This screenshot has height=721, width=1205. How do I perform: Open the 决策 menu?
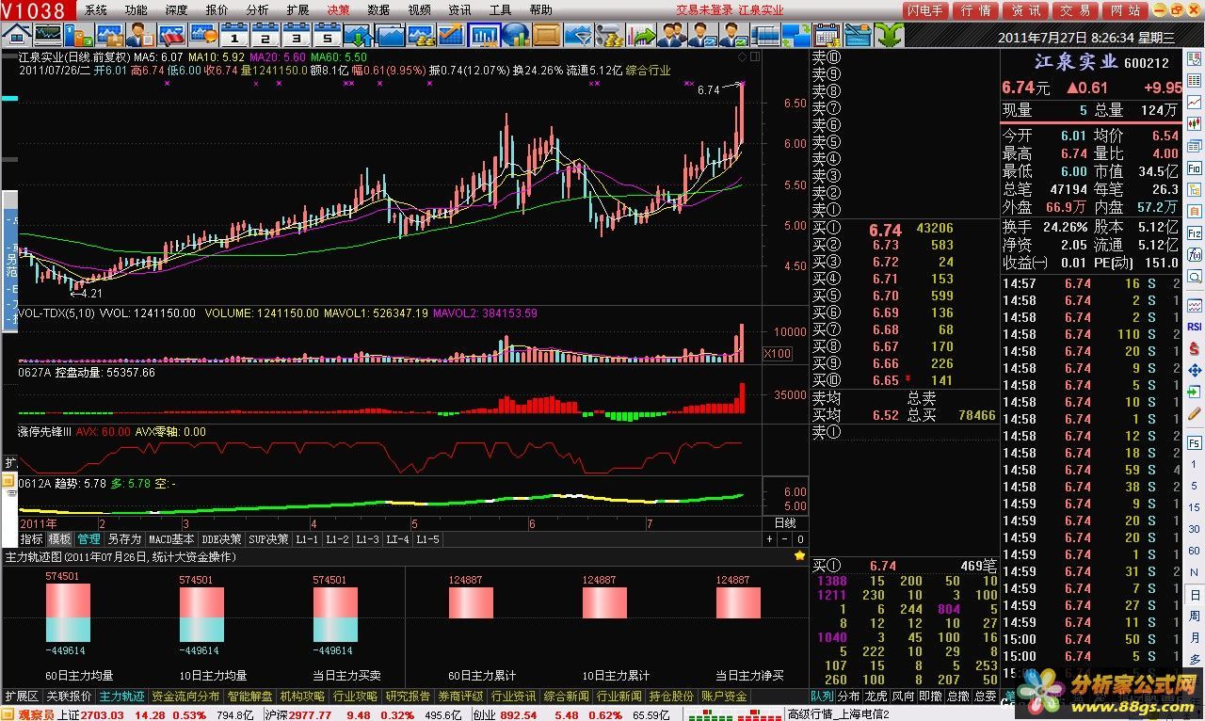coord(338,10)
